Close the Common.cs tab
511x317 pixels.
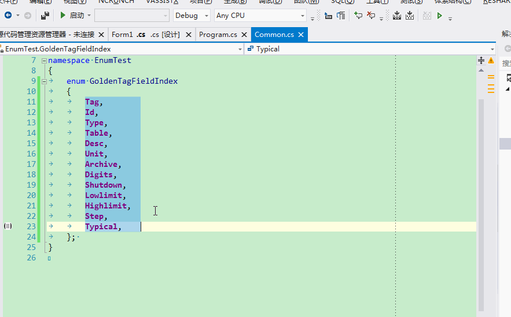tap(301, 35)
